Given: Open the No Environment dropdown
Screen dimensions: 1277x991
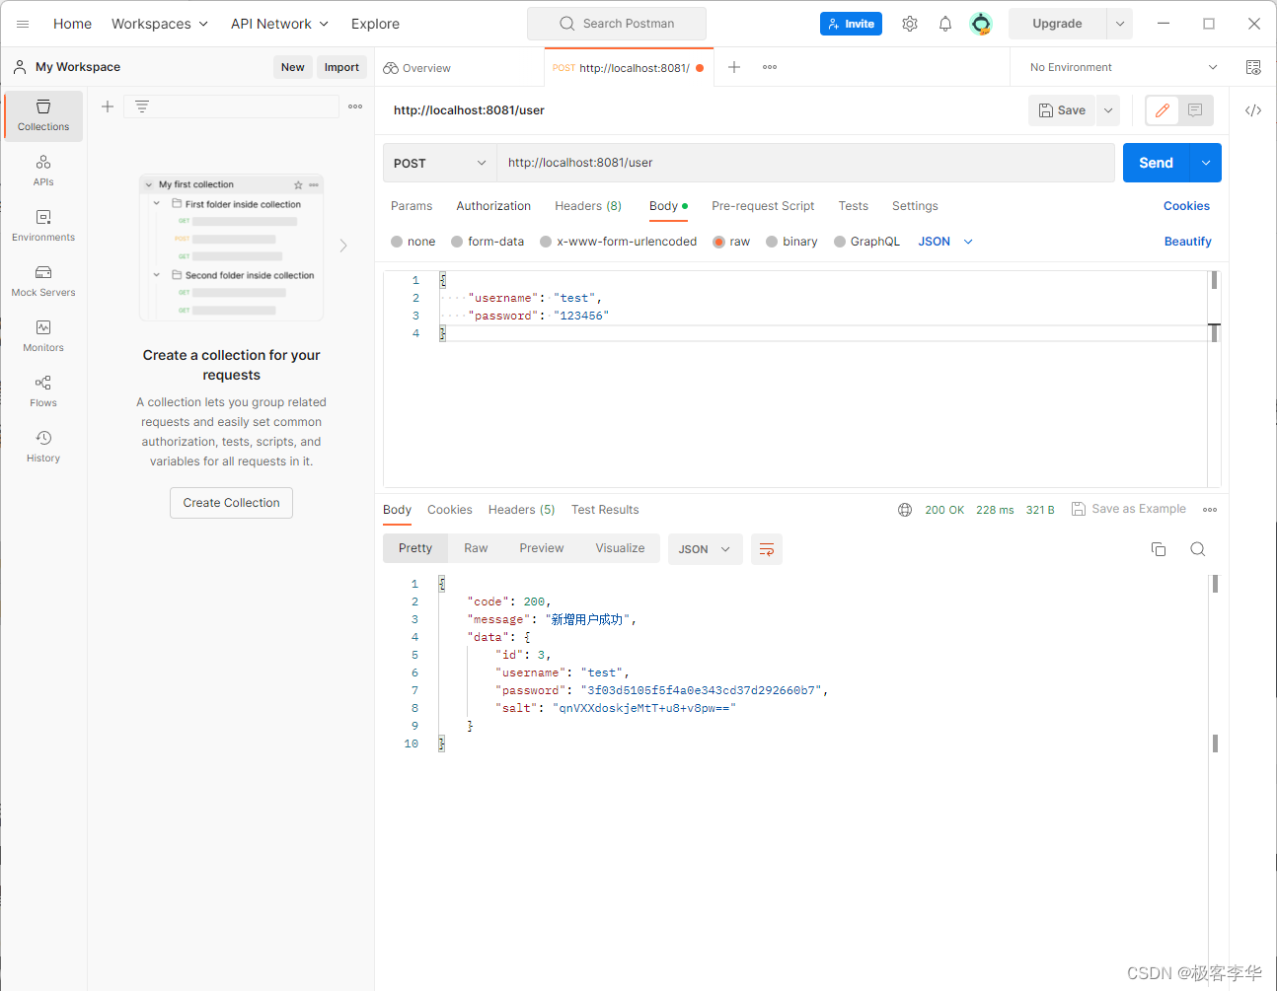Looking at the screenshot, I should (x=1123, y=67).
